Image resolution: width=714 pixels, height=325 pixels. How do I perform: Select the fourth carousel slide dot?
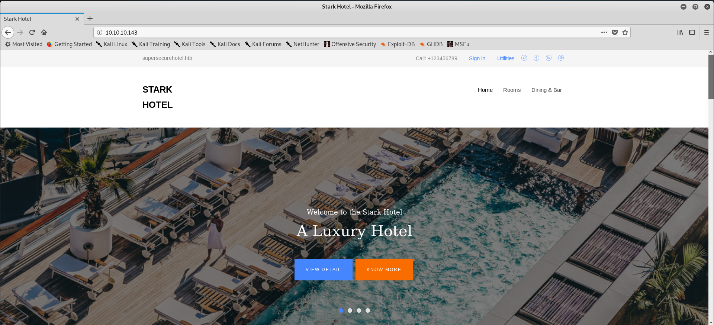pos(368,310)
